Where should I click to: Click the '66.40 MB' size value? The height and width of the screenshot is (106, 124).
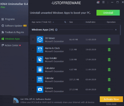(74, 40)
